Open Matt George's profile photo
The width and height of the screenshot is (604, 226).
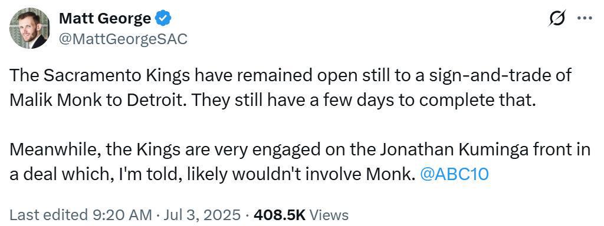[x=29, y=28]
